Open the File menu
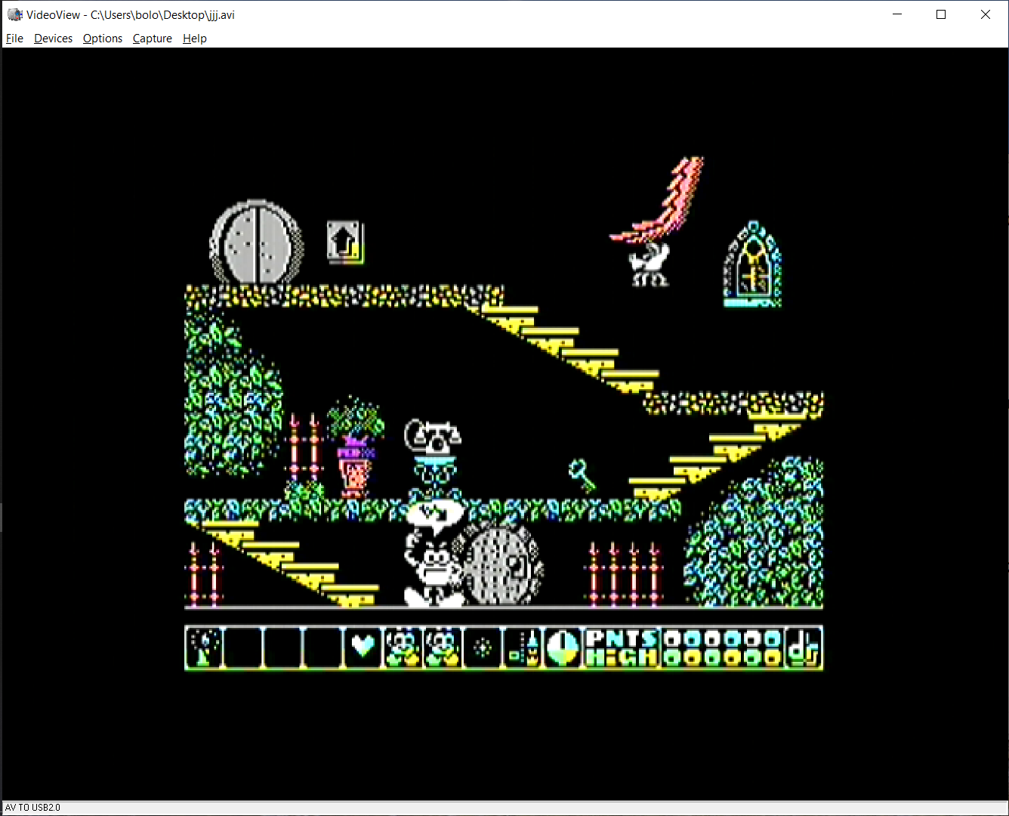Viewport: 1009px width, 816px height. 14,39
